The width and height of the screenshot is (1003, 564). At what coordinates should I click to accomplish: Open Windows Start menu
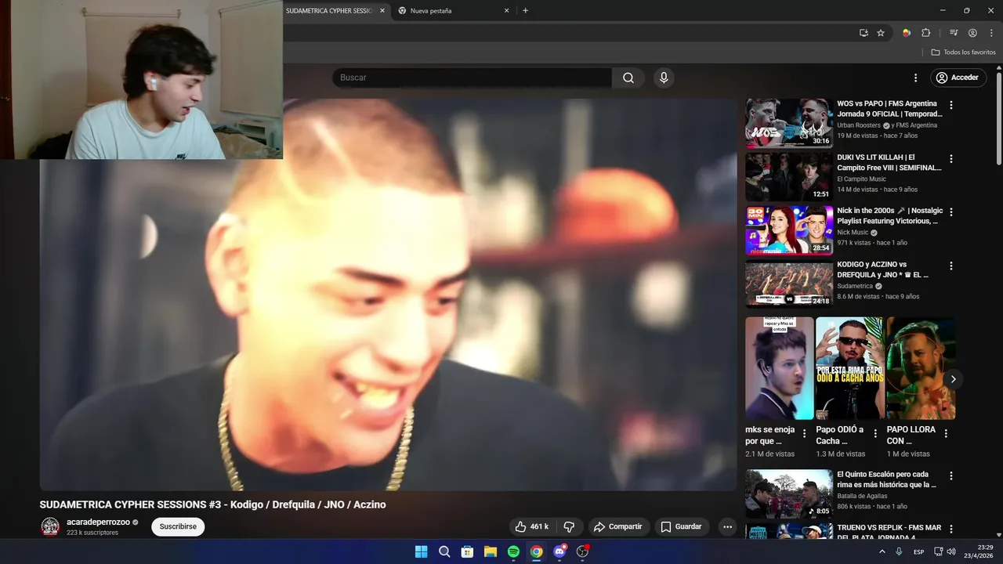pos(421,551)
